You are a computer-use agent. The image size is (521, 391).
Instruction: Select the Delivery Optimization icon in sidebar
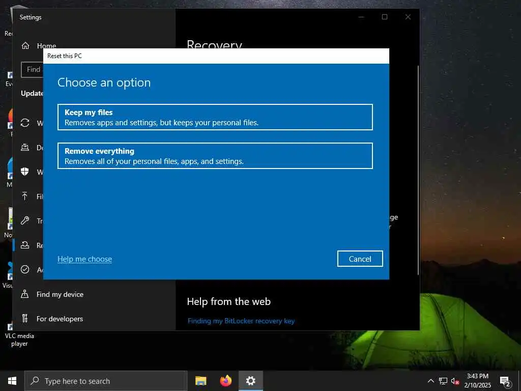[x=25, y=147]
